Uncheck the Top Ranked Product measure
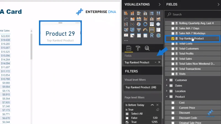Image resolution: width=221 pixels, height=124 pixels. point(173,38)
